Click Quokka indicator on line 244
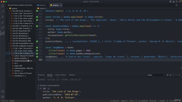 (x=37, y=26)
